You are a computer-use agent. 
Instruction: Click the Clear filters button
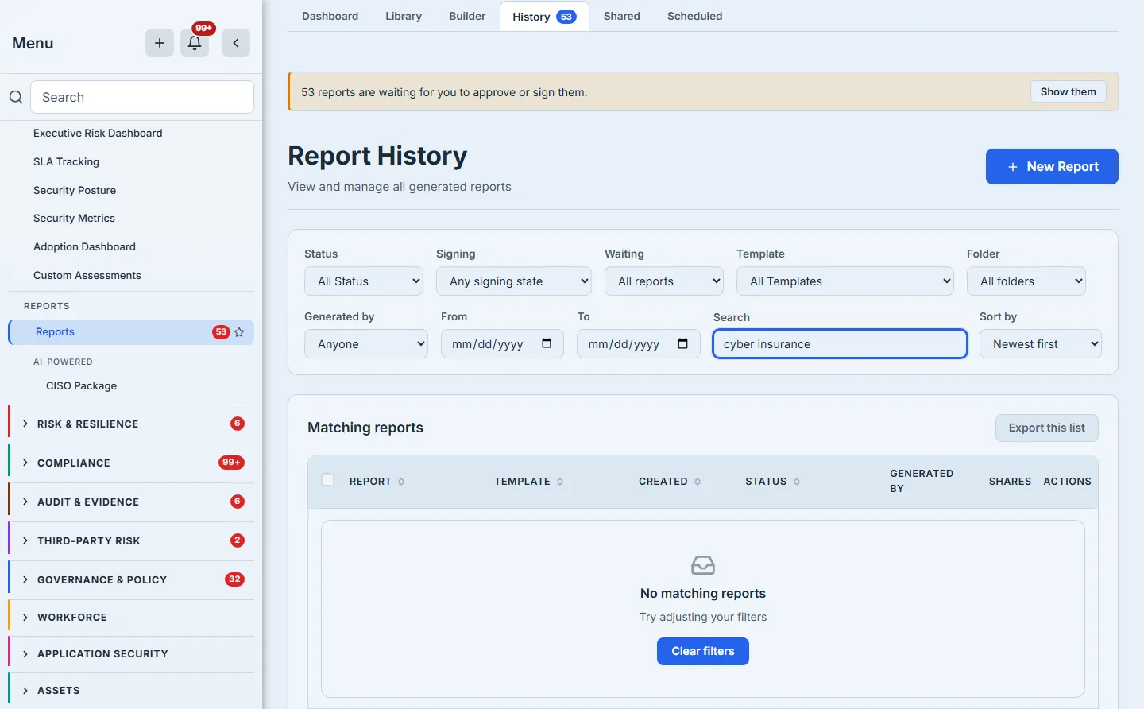703,651
